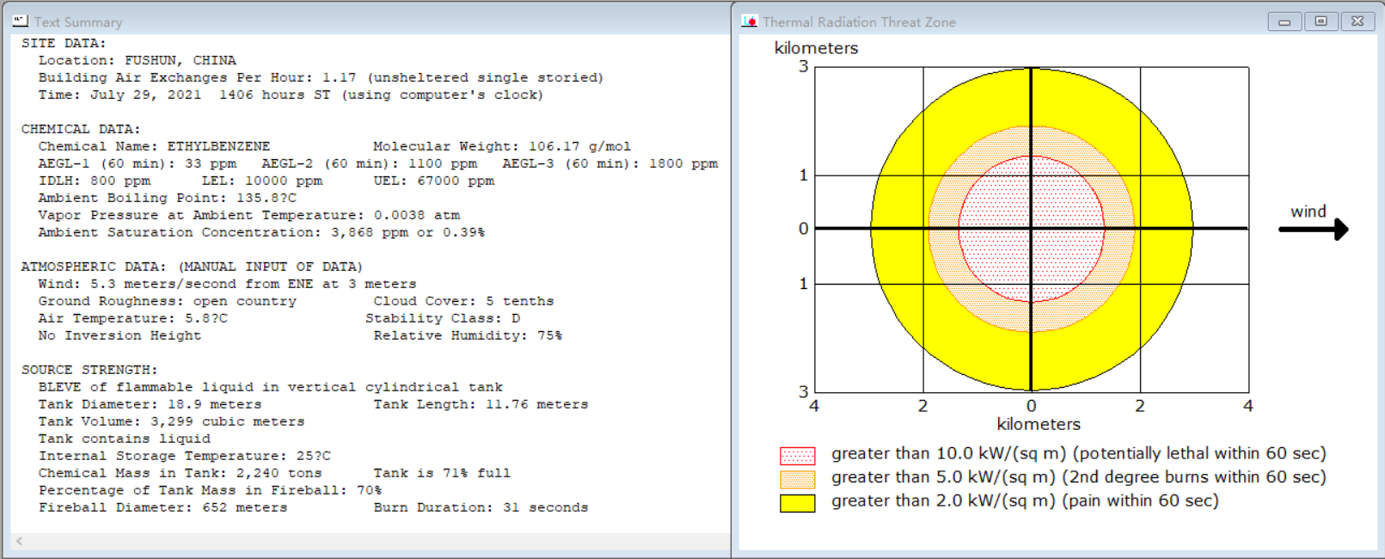The width and height of the screenshot is (1385, 559).
Task: Click the 'Location: FUSHUN, CHINA' line
Action: pyautogui.click(x=137, y=60)
